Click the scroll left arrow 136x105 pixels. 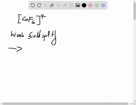1,104
